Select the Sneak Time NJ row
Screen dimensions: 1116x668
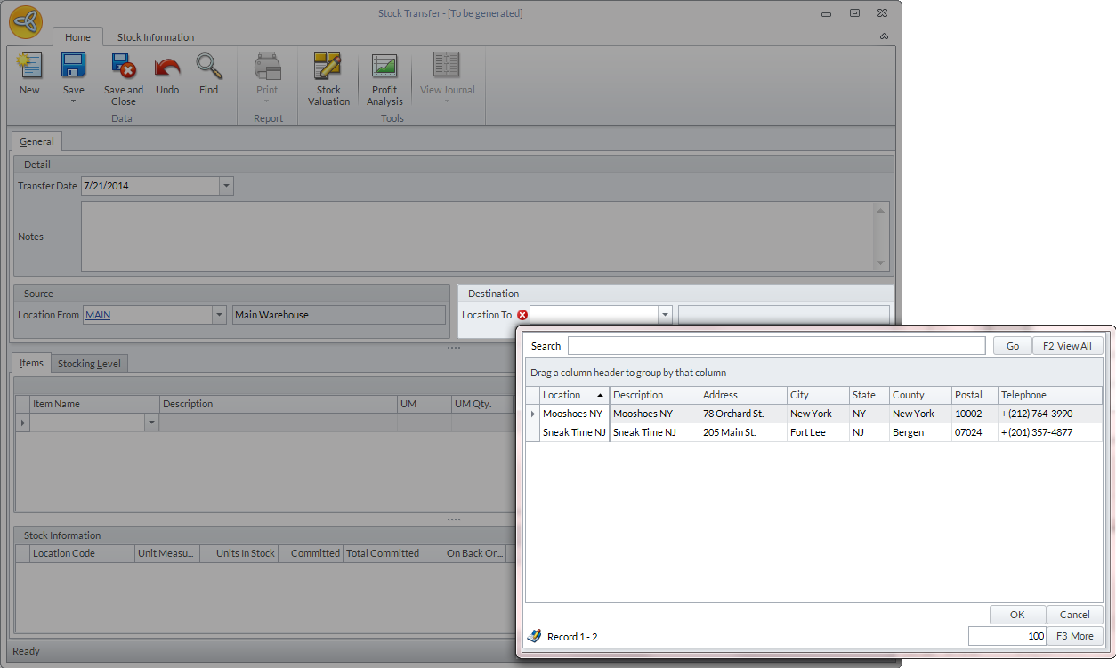(x=574, y=432)
